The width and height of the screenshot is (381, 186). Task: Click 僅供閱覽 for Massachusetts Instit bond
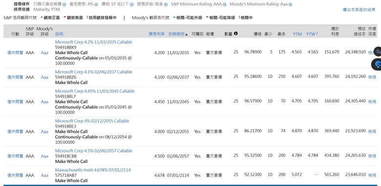(15, 175)
